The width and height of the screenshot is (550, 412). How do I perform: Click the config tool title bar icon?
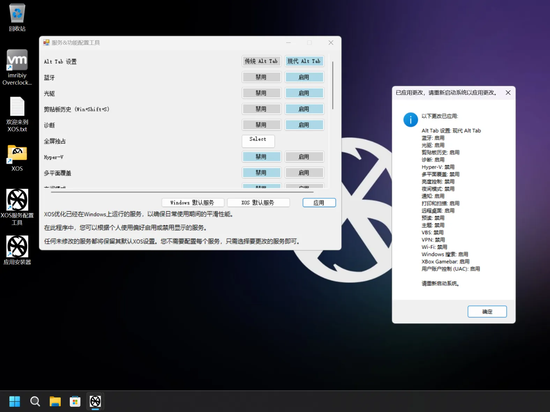point(46,43)
